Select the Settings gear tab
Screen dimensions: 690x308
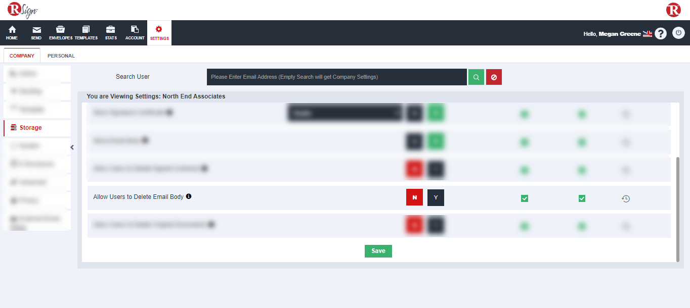point(159,33)
